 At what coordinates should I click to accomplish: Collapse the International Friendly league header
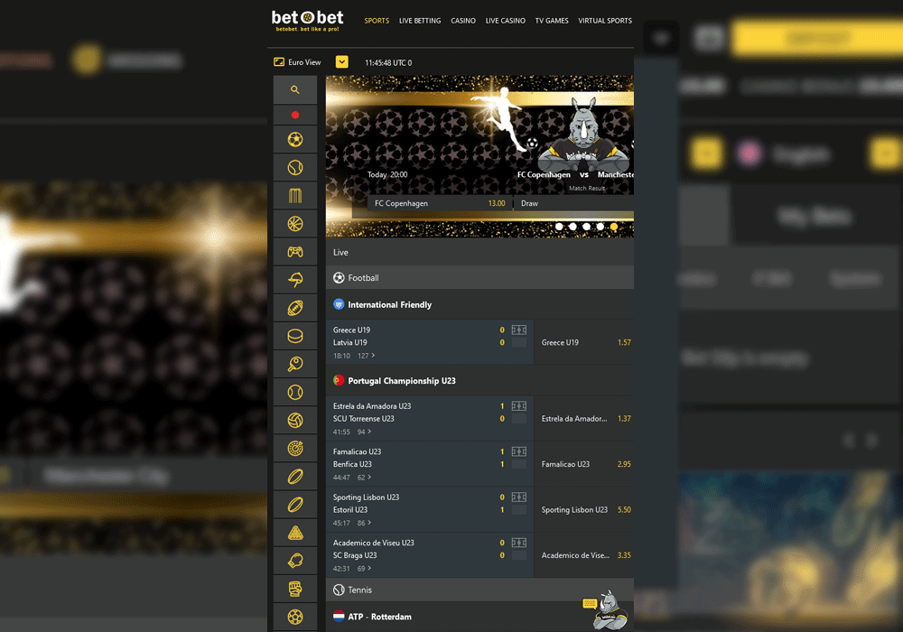coord(479,304)
